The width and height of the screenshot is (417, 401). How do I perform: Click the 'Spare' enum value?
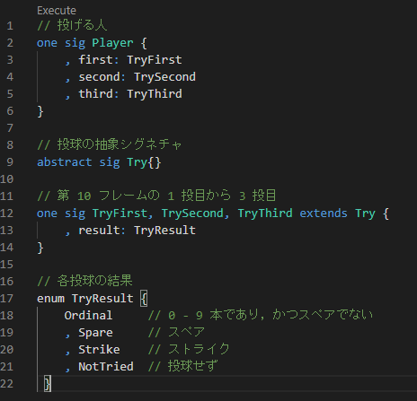tap(95, 333)
